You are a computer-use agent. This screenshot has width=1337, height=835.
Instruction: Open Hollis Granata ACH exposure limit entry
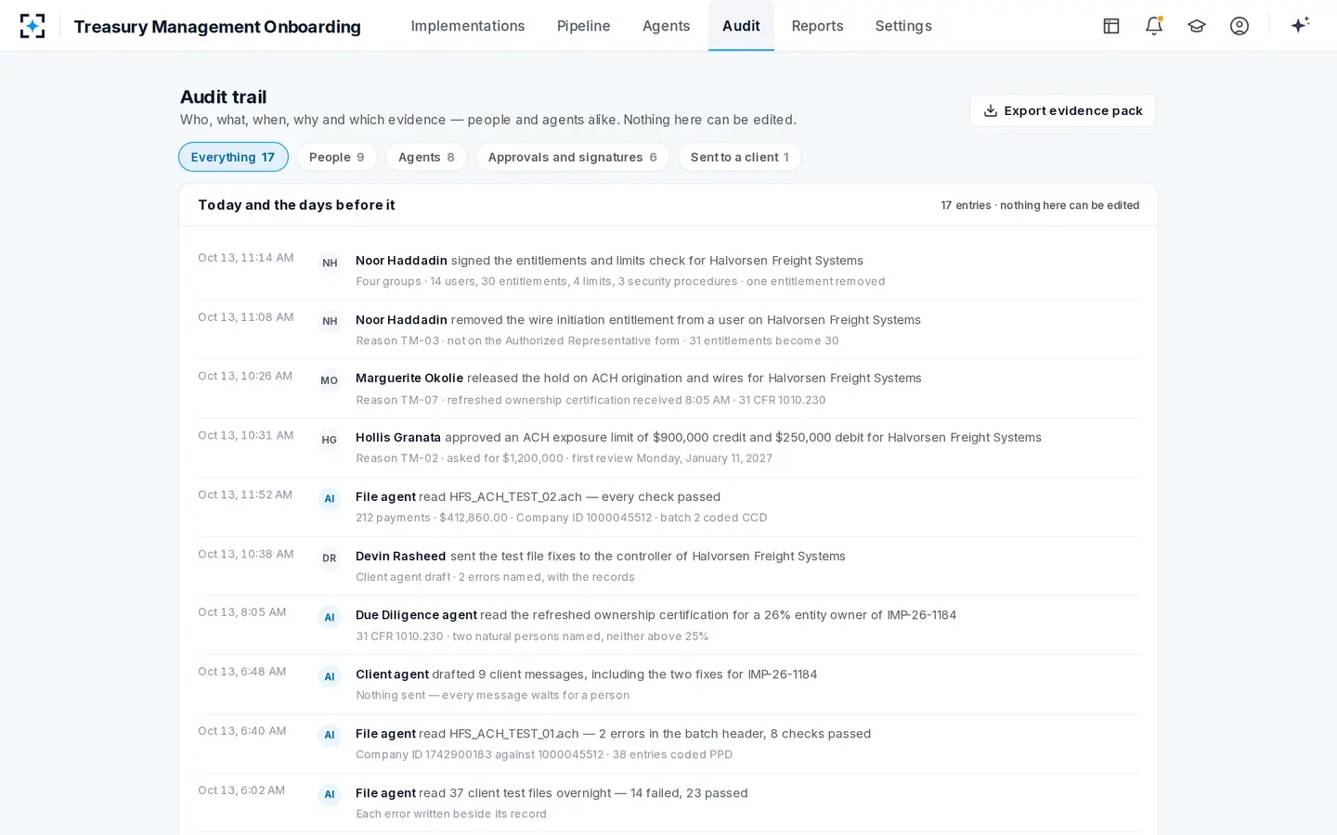point(668,447)
